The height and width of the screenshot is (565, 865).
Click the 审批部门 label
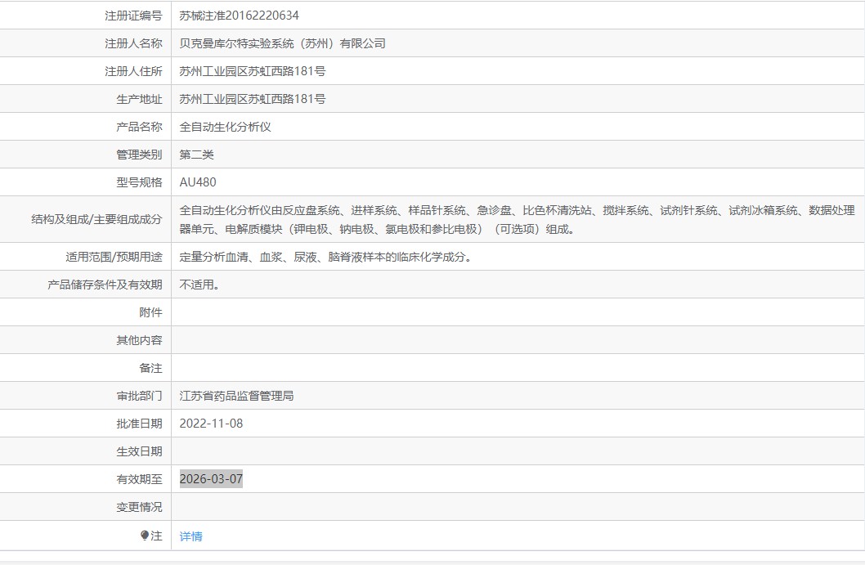click(x=139, y=396)
